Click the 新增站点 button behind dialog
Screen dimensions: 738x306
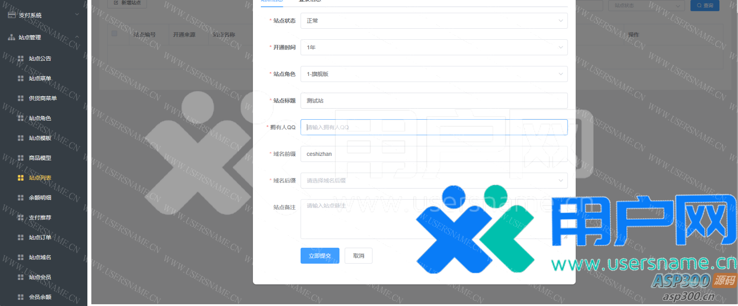(127, 3)
